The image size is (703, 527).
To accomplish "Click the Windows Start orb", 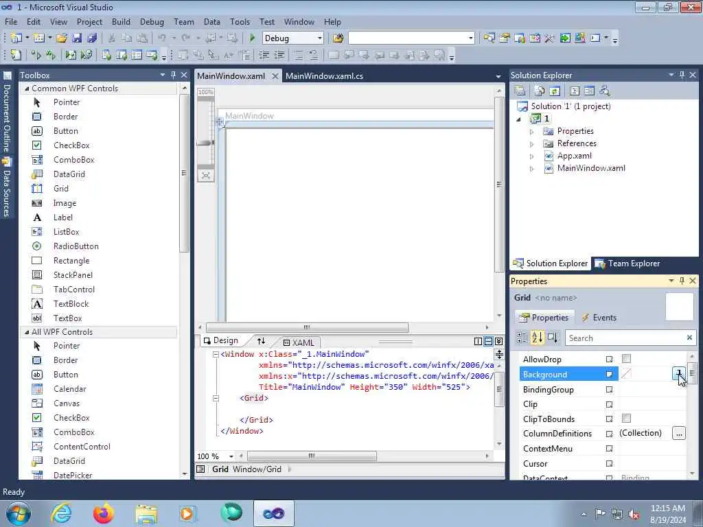I will pos(19,513).
